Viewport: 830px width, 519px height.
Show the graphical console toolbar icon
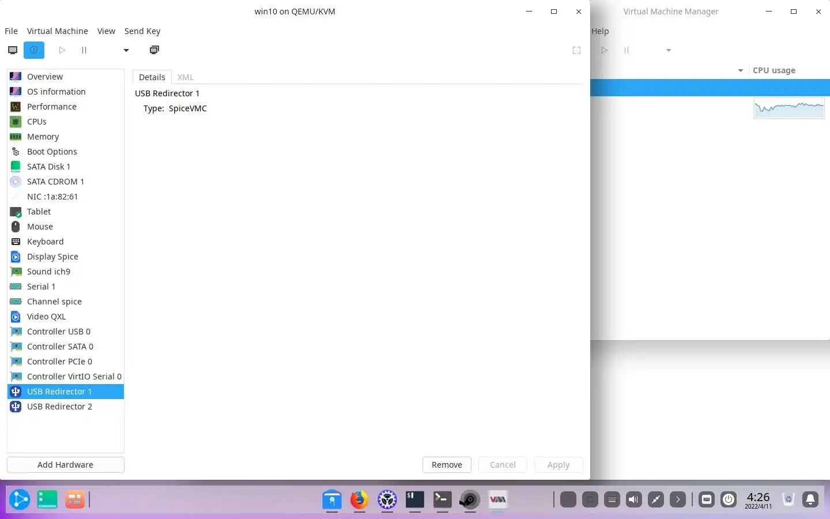13,50
